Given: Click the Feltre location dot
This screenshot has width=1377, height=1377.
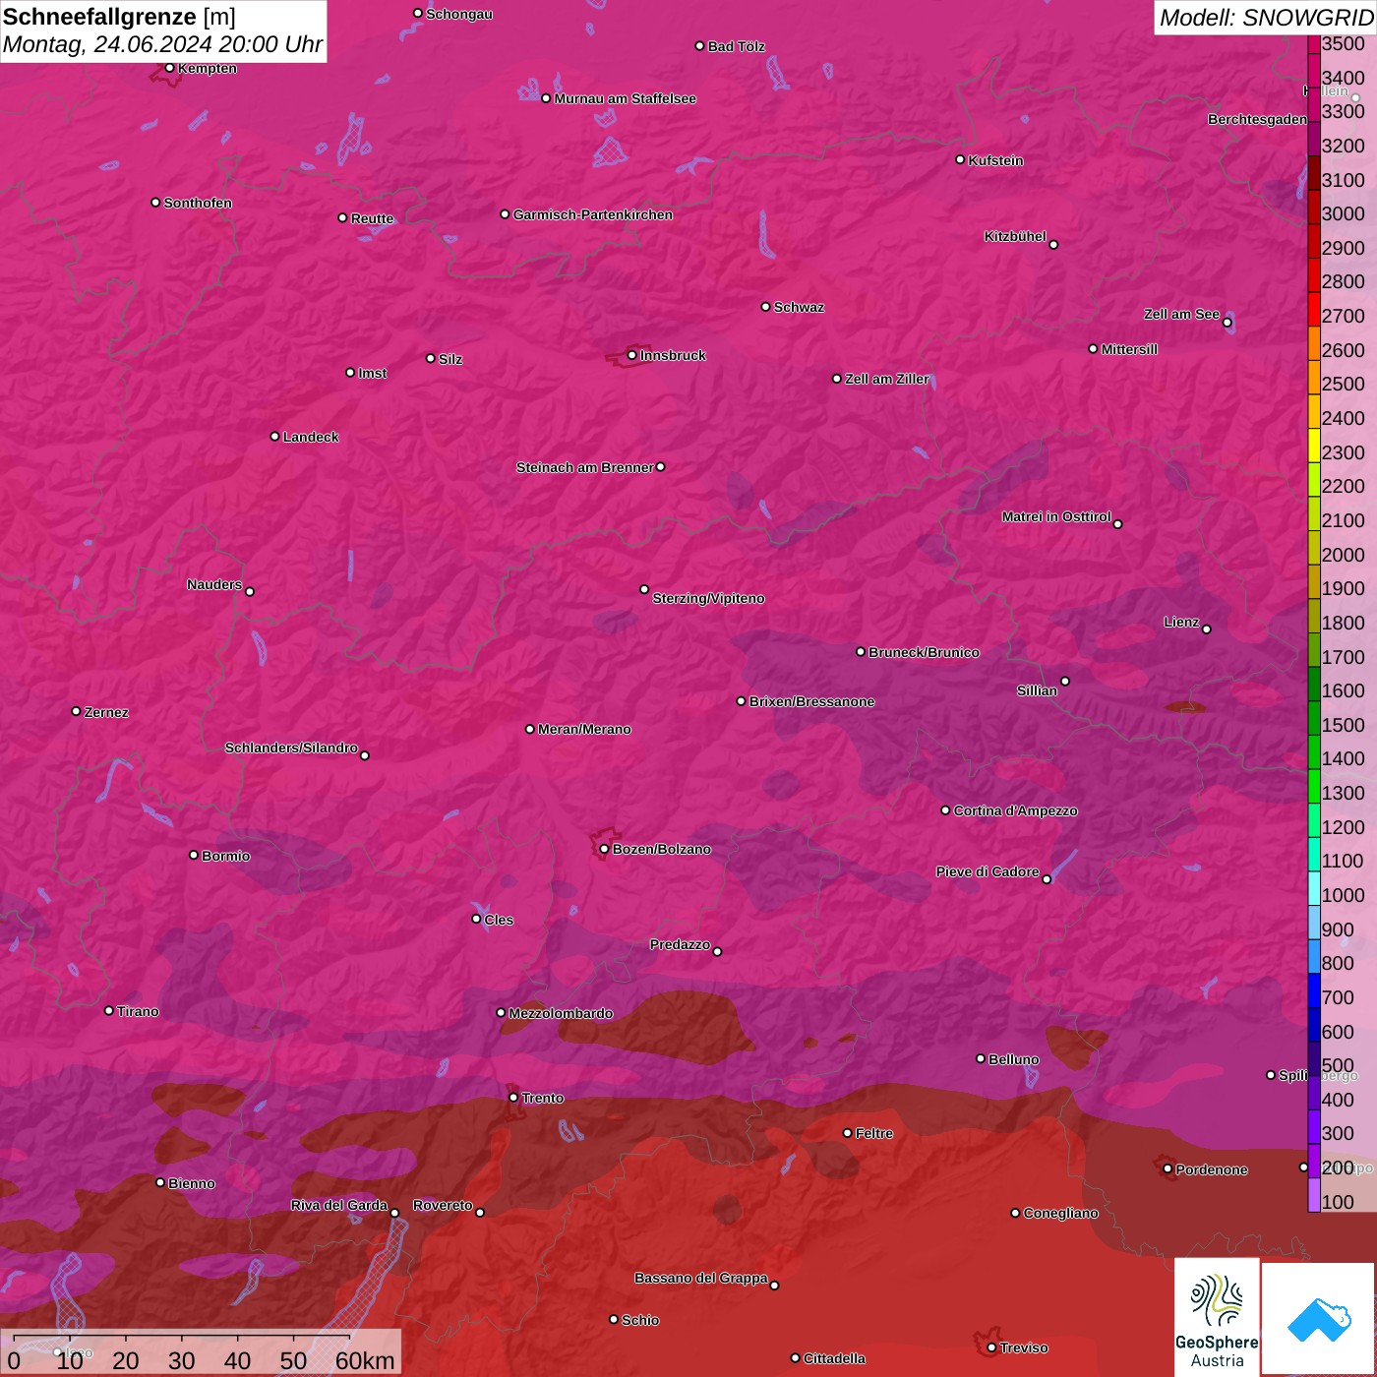Looking at the screenshot, I should [848, 1133].
